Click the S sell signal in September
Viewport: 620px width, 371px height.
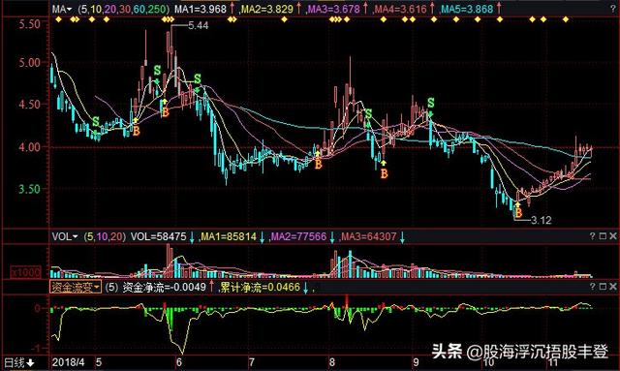[430, 104]
